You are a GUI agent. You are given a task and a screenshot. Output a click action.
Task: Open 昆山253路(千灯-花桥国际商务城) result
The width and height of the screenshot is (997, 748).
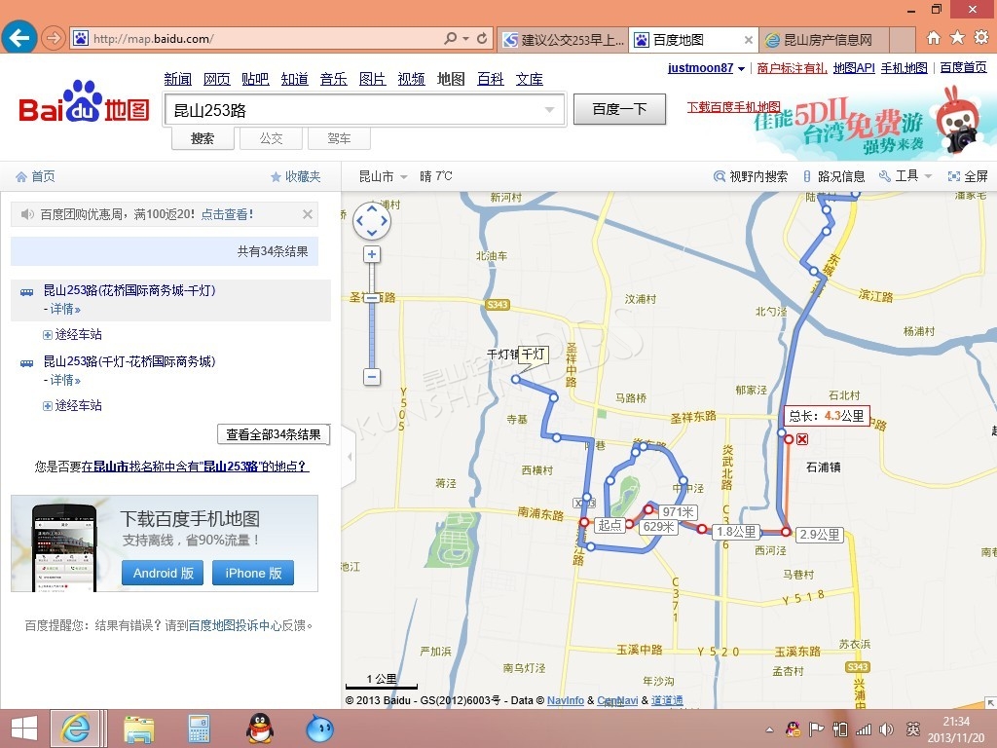click(x=129, y=361)
